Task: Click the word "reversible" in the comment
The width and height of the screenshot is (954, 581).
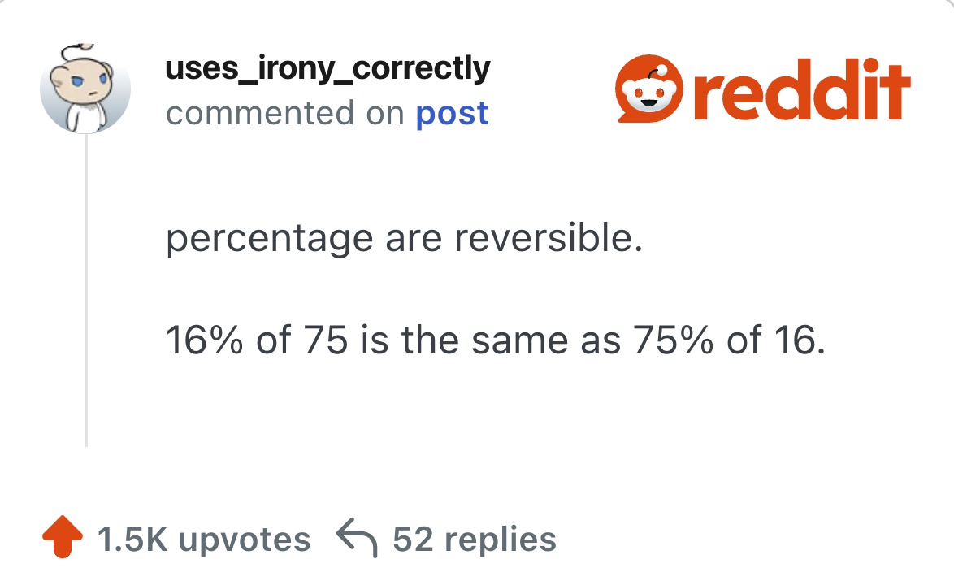Action: click(541, 240)
